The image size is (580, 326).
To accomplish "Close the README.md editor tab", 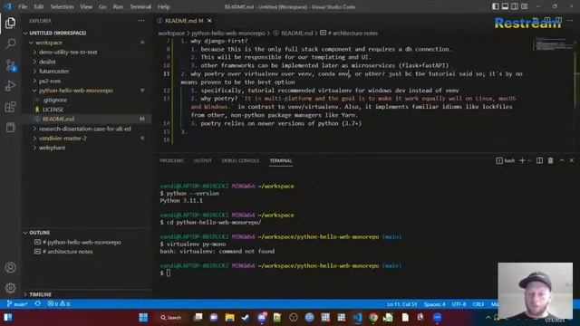I will (x=209, y=21).
